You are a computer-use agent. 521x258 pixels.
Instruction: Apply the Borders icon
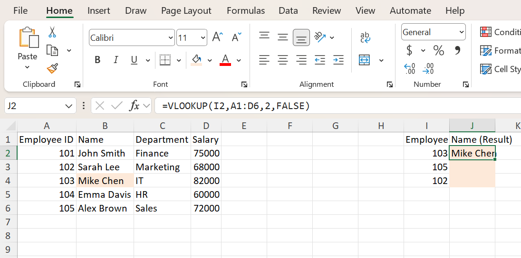pos(165,60)
